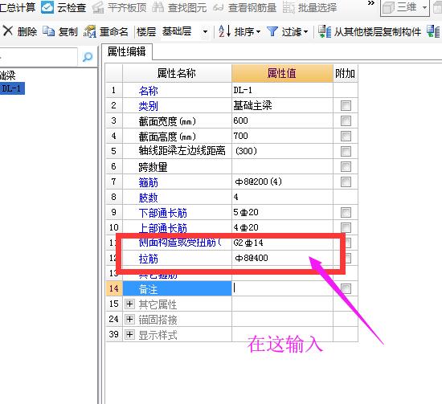Expand the 其它属性 group

[x=129, y=304]
